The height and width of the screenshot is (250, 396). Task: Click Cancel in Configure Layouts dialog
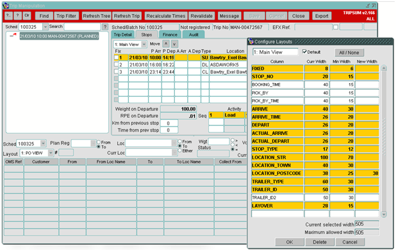pos(350,242)
